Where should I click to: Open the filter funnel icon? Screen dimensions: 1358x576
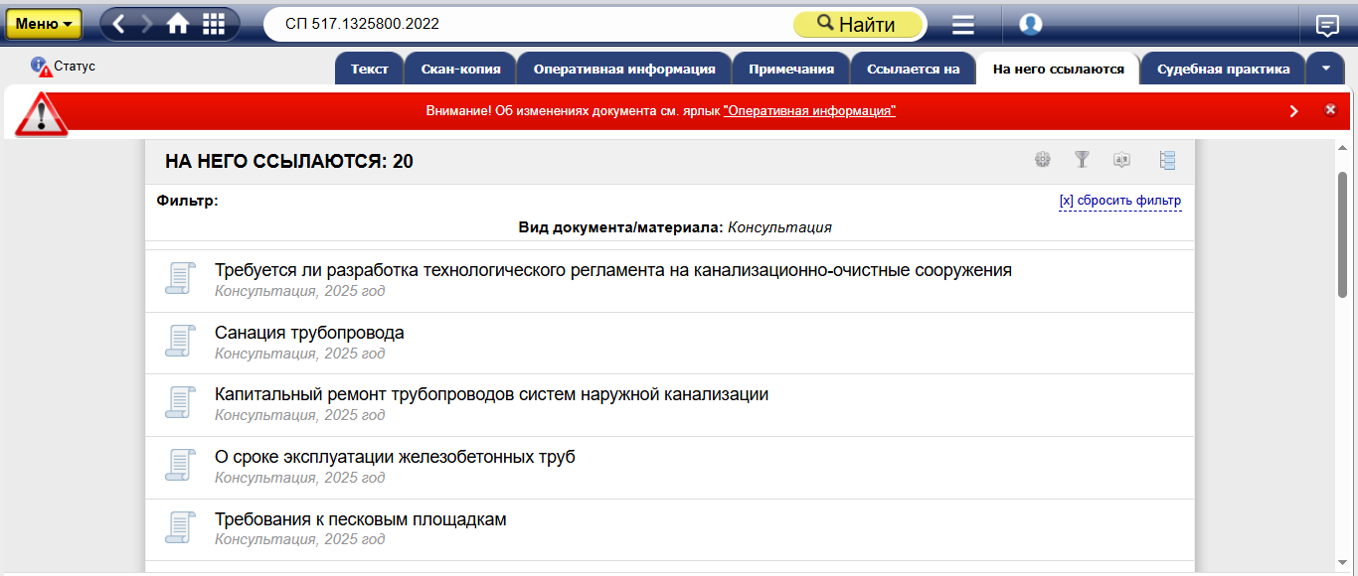[1083, 160]
